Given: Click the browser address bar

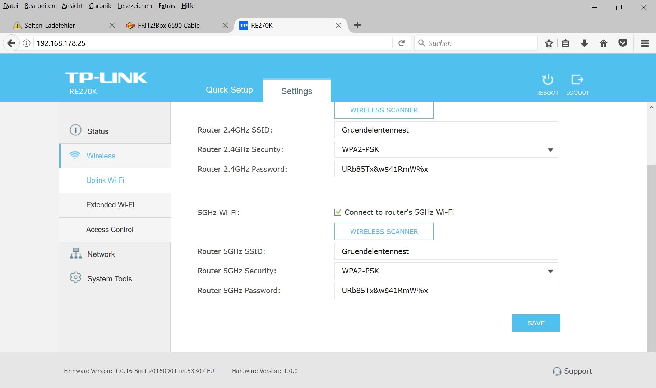Looking at the screenshot, I should pos(212,43).
